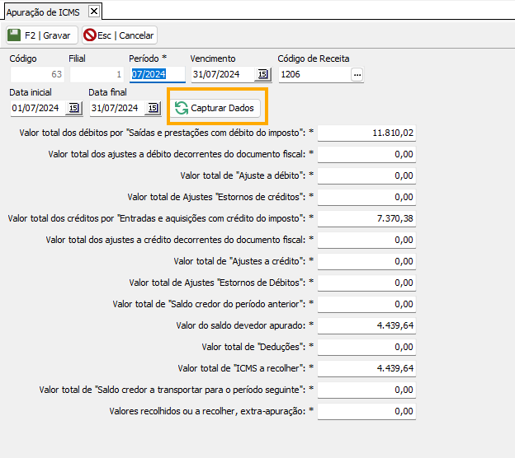The width and height of the screenshot is (515, 458).
Task: Edit the Entradas e aquisições créditos value
Action: click(x=367, y=218)
